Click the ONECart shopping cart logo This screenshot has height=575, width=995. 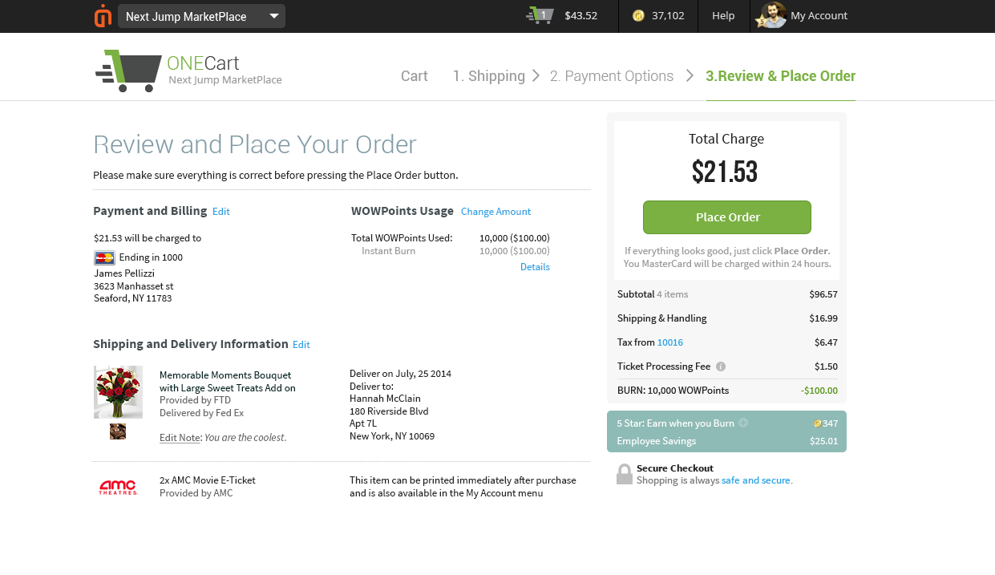point(128,71)
